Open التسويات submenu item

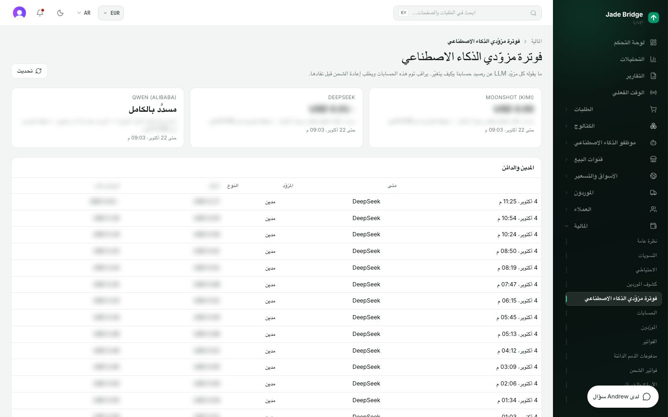coord(647,255)
